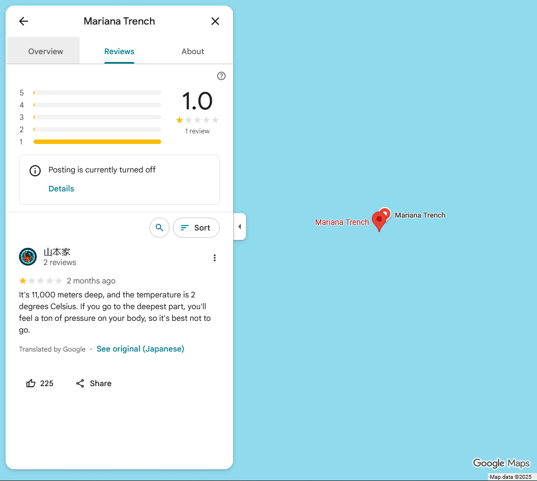The width and height of the screenshot is (537, 481).
Task: Click the back arrow icon
Action: pyautogui.click(x=23, y=21)
